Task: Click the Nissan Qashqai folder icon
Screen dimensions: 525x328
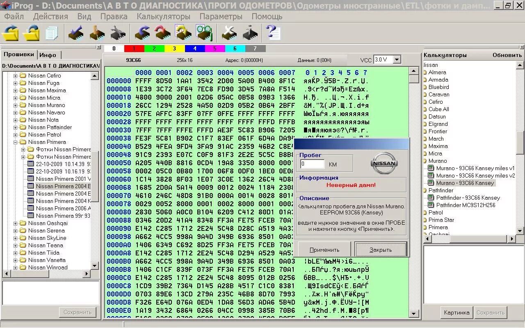Action: pos(23,223)
